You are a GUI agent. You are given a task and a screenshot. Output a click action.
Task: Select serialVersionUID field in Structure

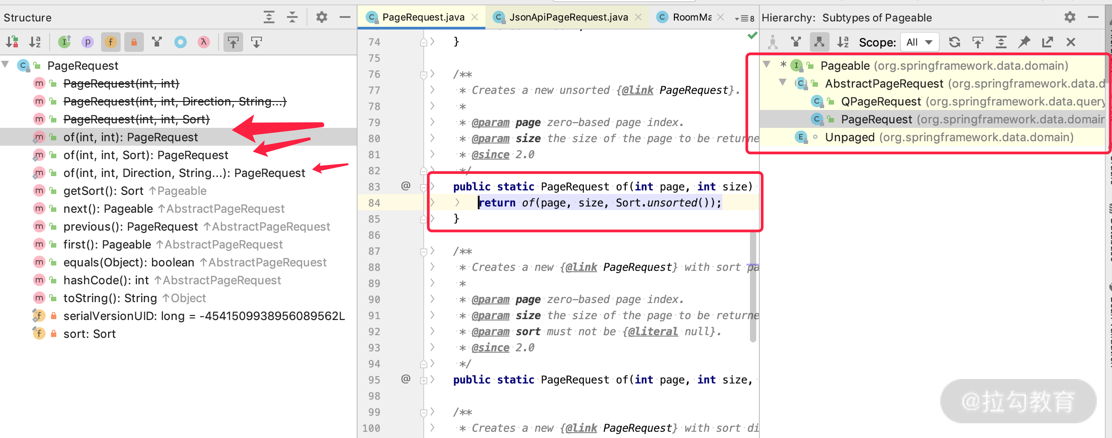(178, 316)
